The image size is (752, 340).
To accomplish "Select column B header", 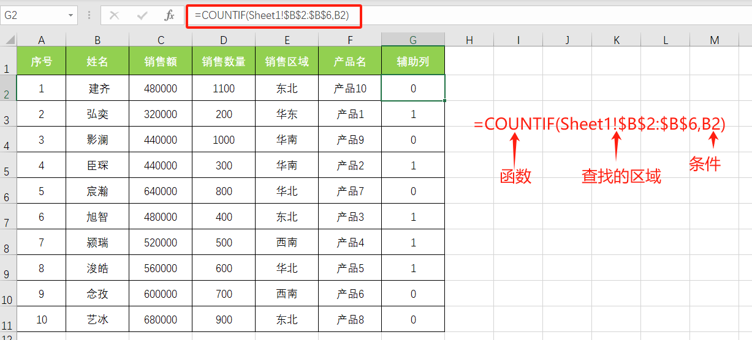I will click(97, 40).
